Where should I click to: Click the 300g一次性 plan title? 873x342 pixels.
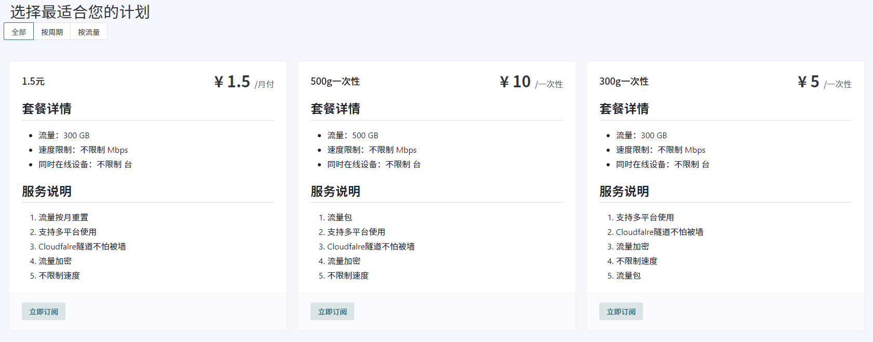click(x=624, y=82)
